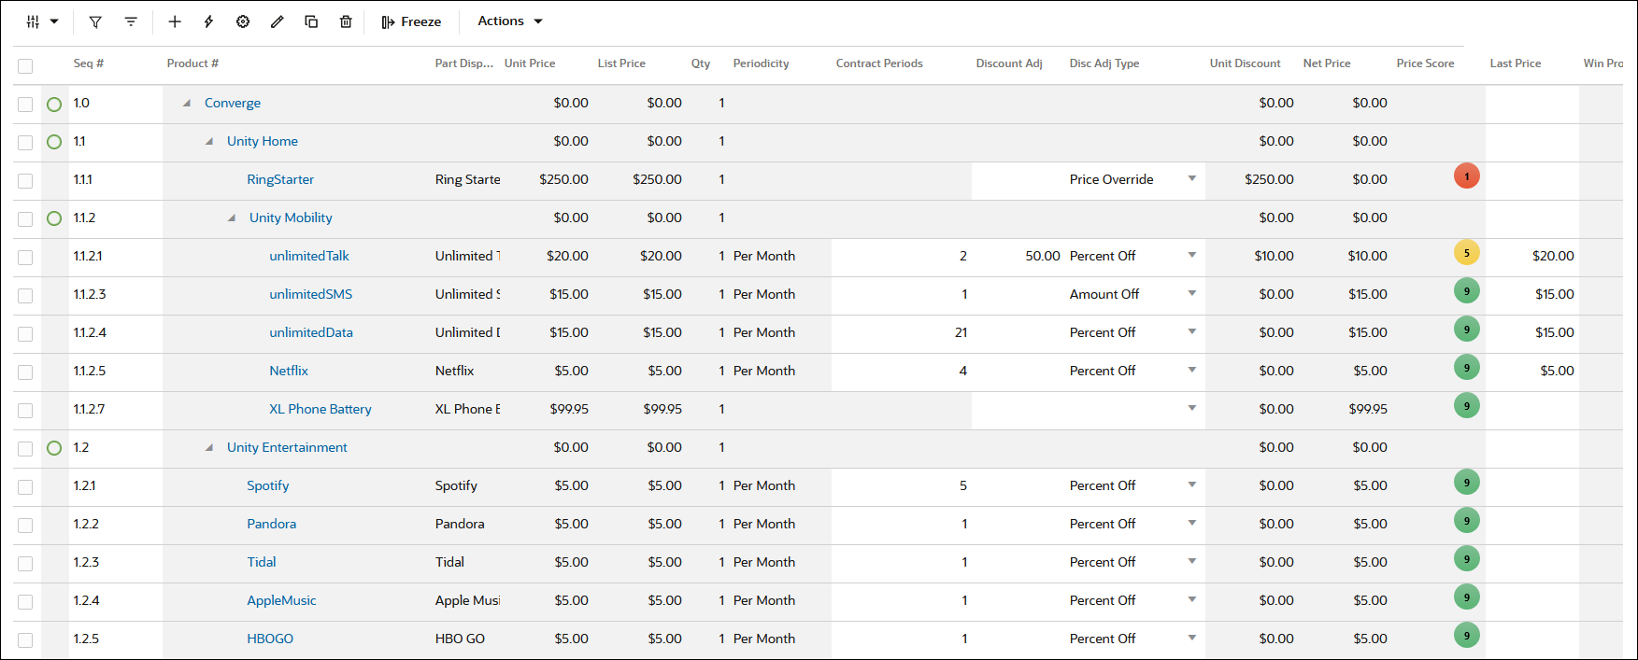Check the RingStarter row checkbox

point(25,181)
